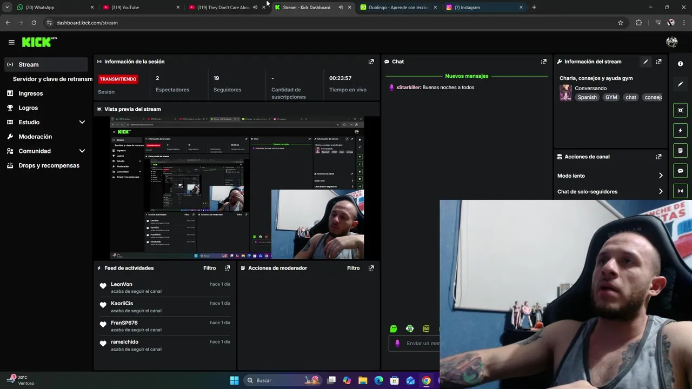Pop out the Chat panel
692x389 pixels.
point(544,62)
